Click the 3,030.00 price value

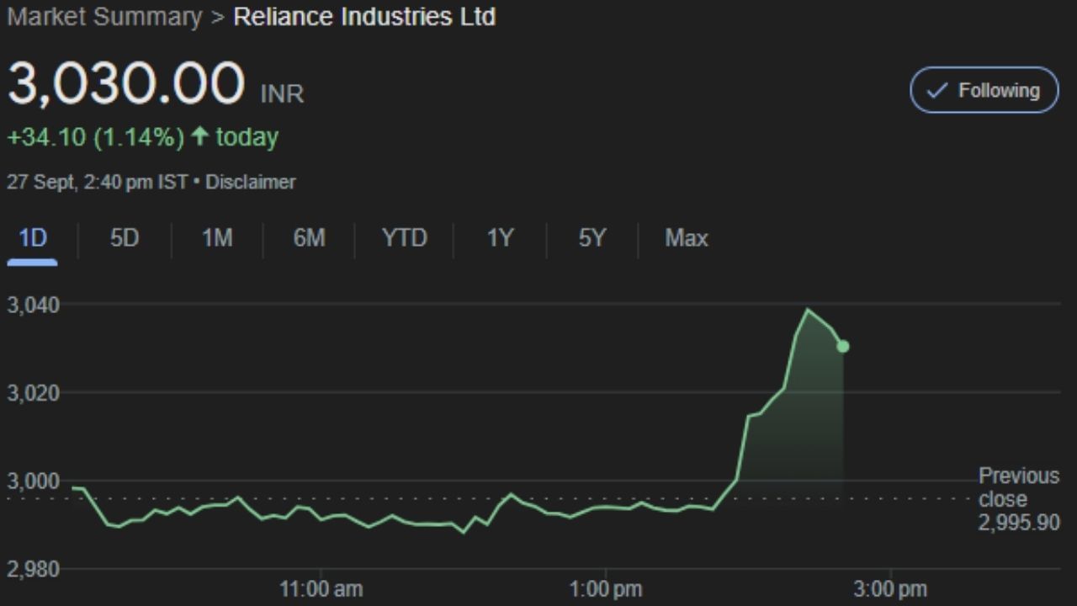pos(126,84)
